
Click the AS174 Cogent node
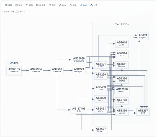[x=143, y=36]
